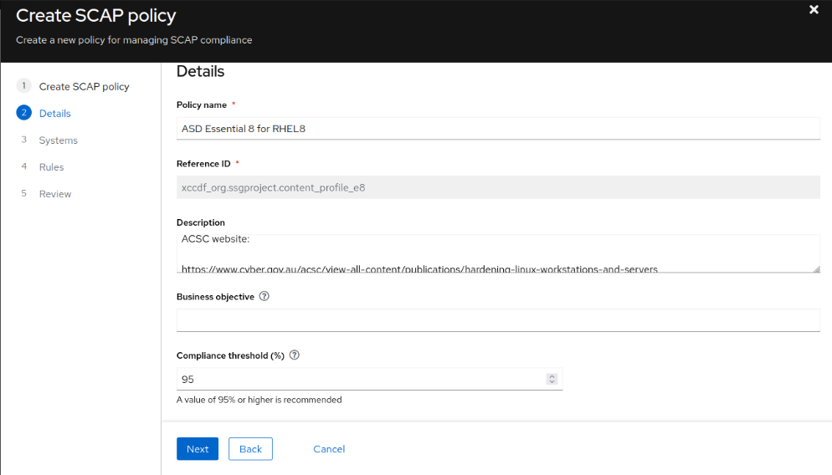Image resolution: width=832 pixels, height=475 pixels.
Task: Close the Create SCAP policy wizard
Action: pos(814,9)
